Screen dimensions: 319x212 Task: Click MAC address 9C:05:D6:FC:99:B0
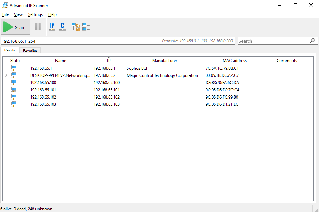(x=222, y=97)
